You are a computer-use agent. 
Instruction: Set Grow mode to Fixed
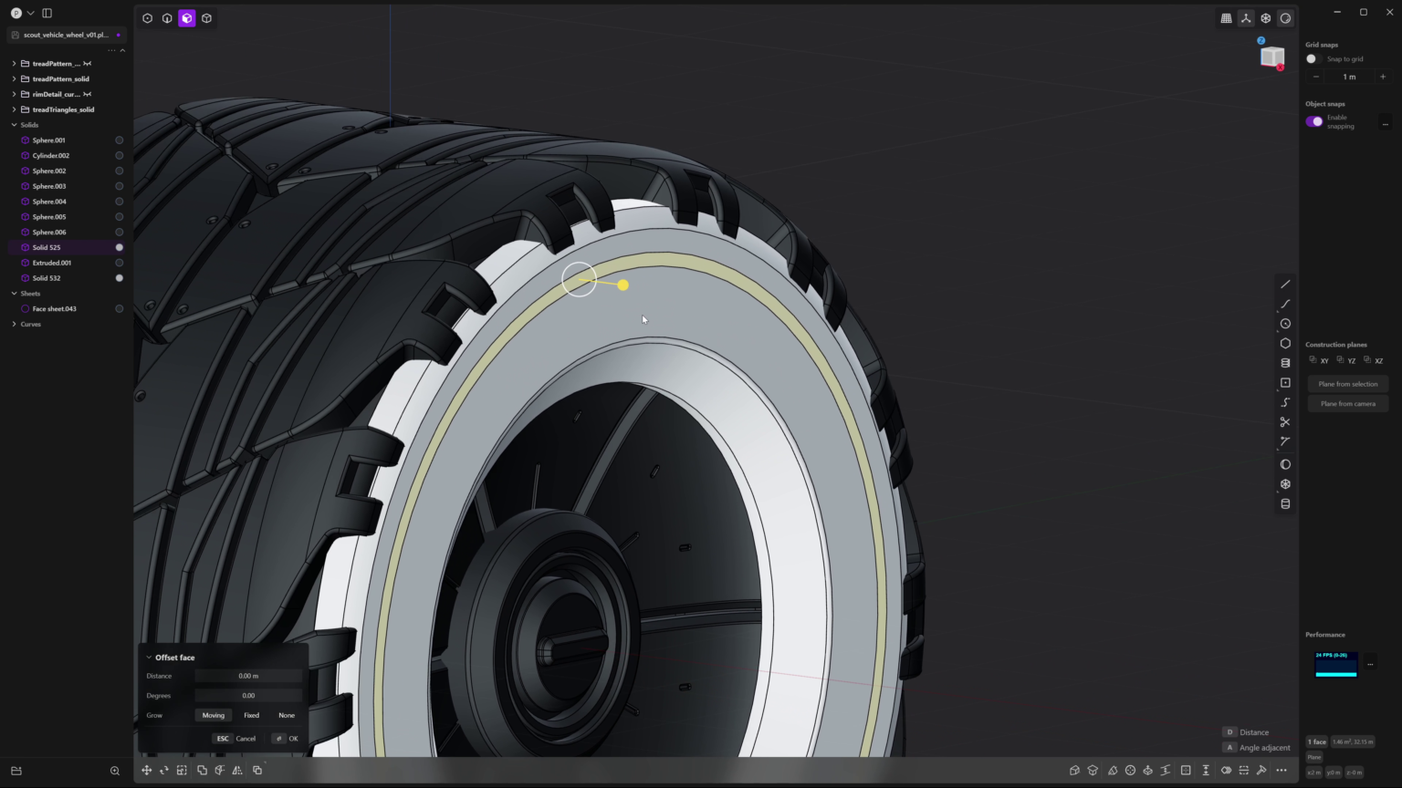click(x=251, y=715)
